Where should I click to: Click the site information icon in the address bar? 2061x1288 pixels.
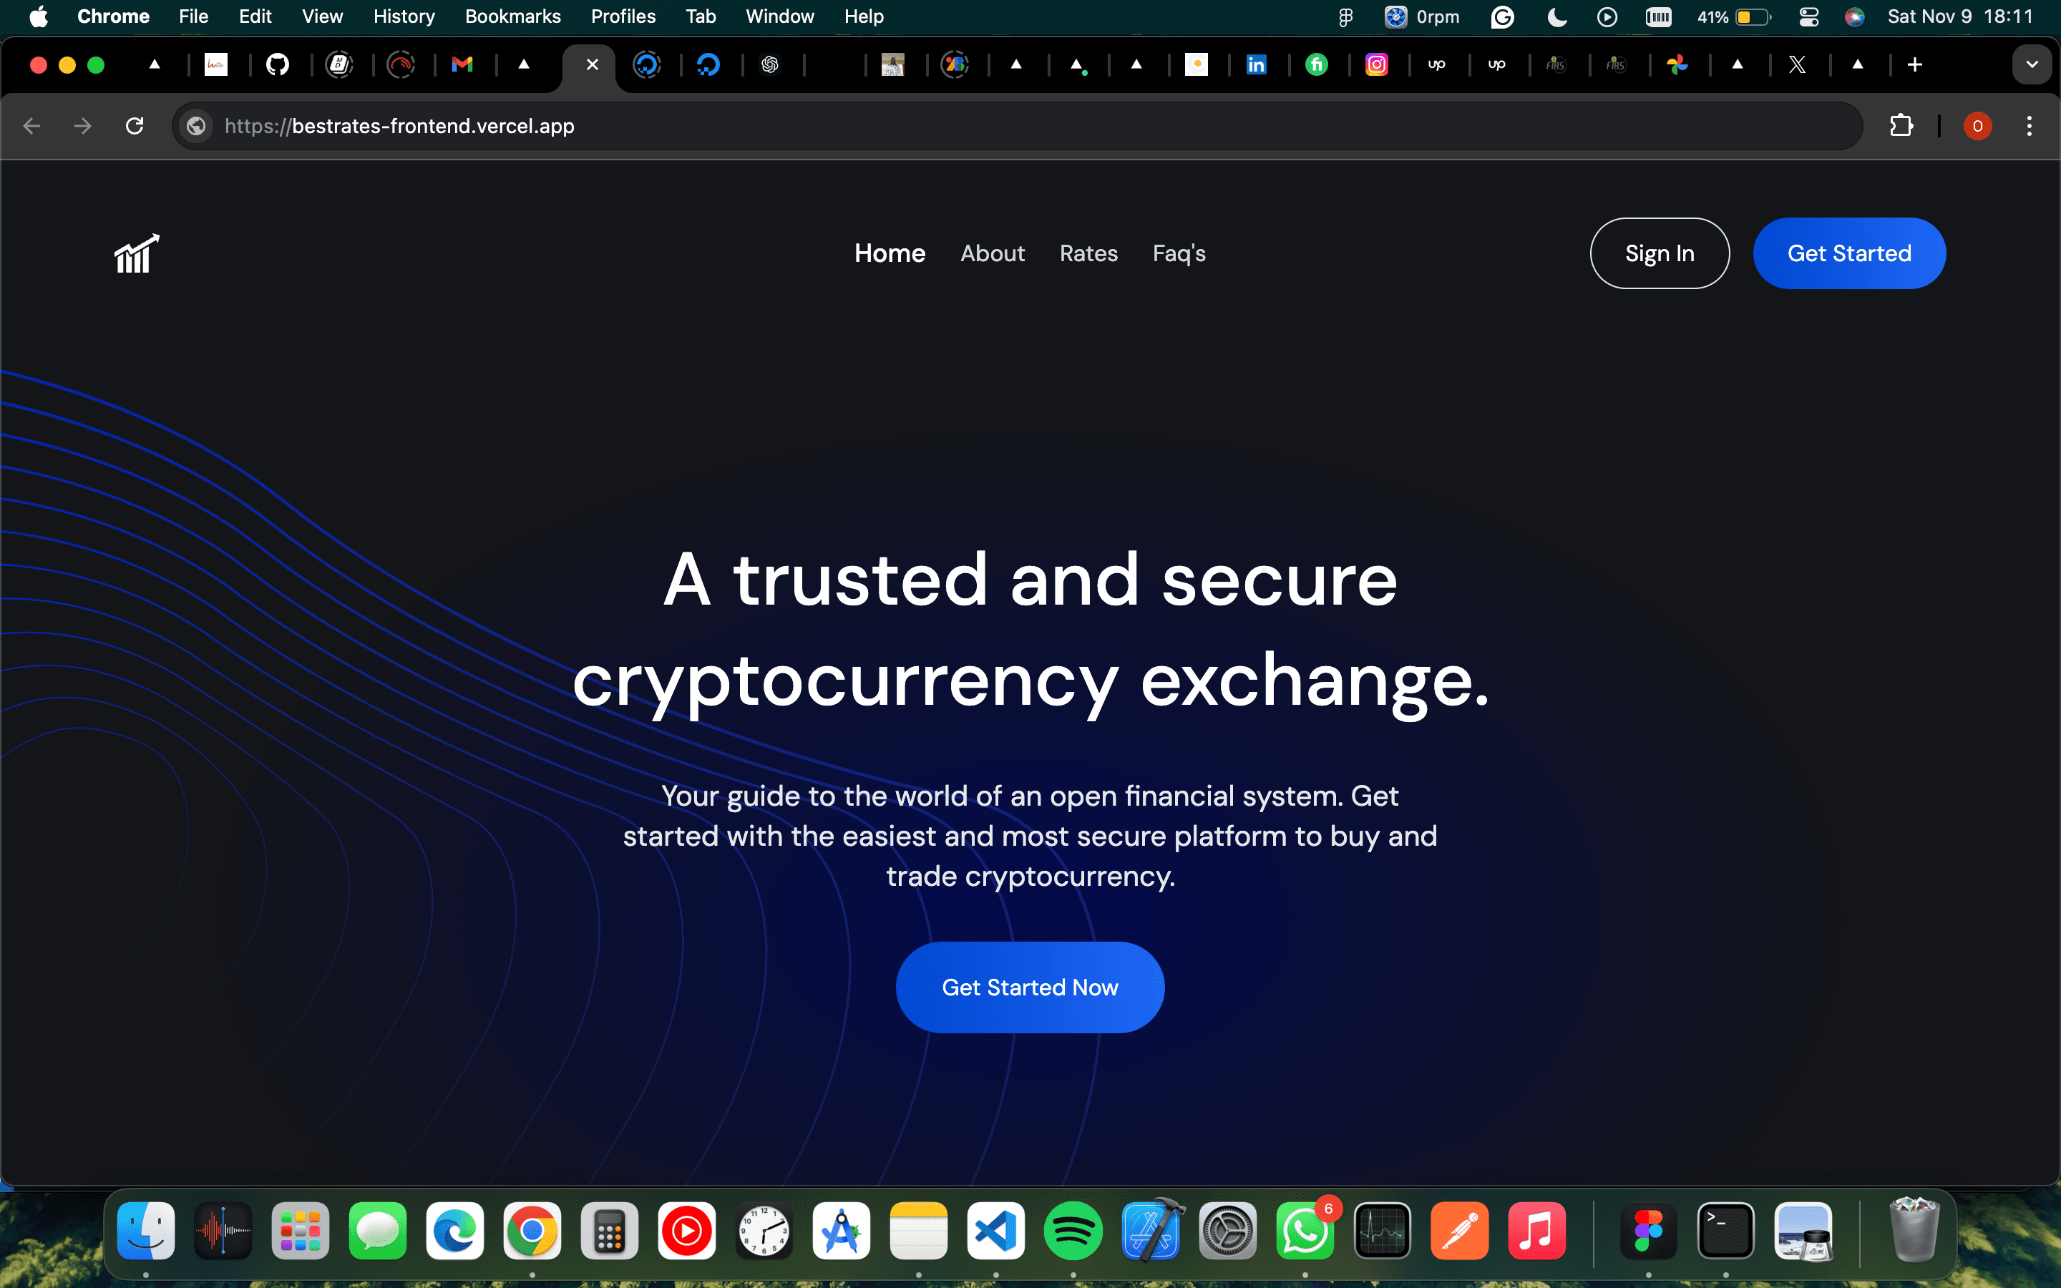[197, 126]
